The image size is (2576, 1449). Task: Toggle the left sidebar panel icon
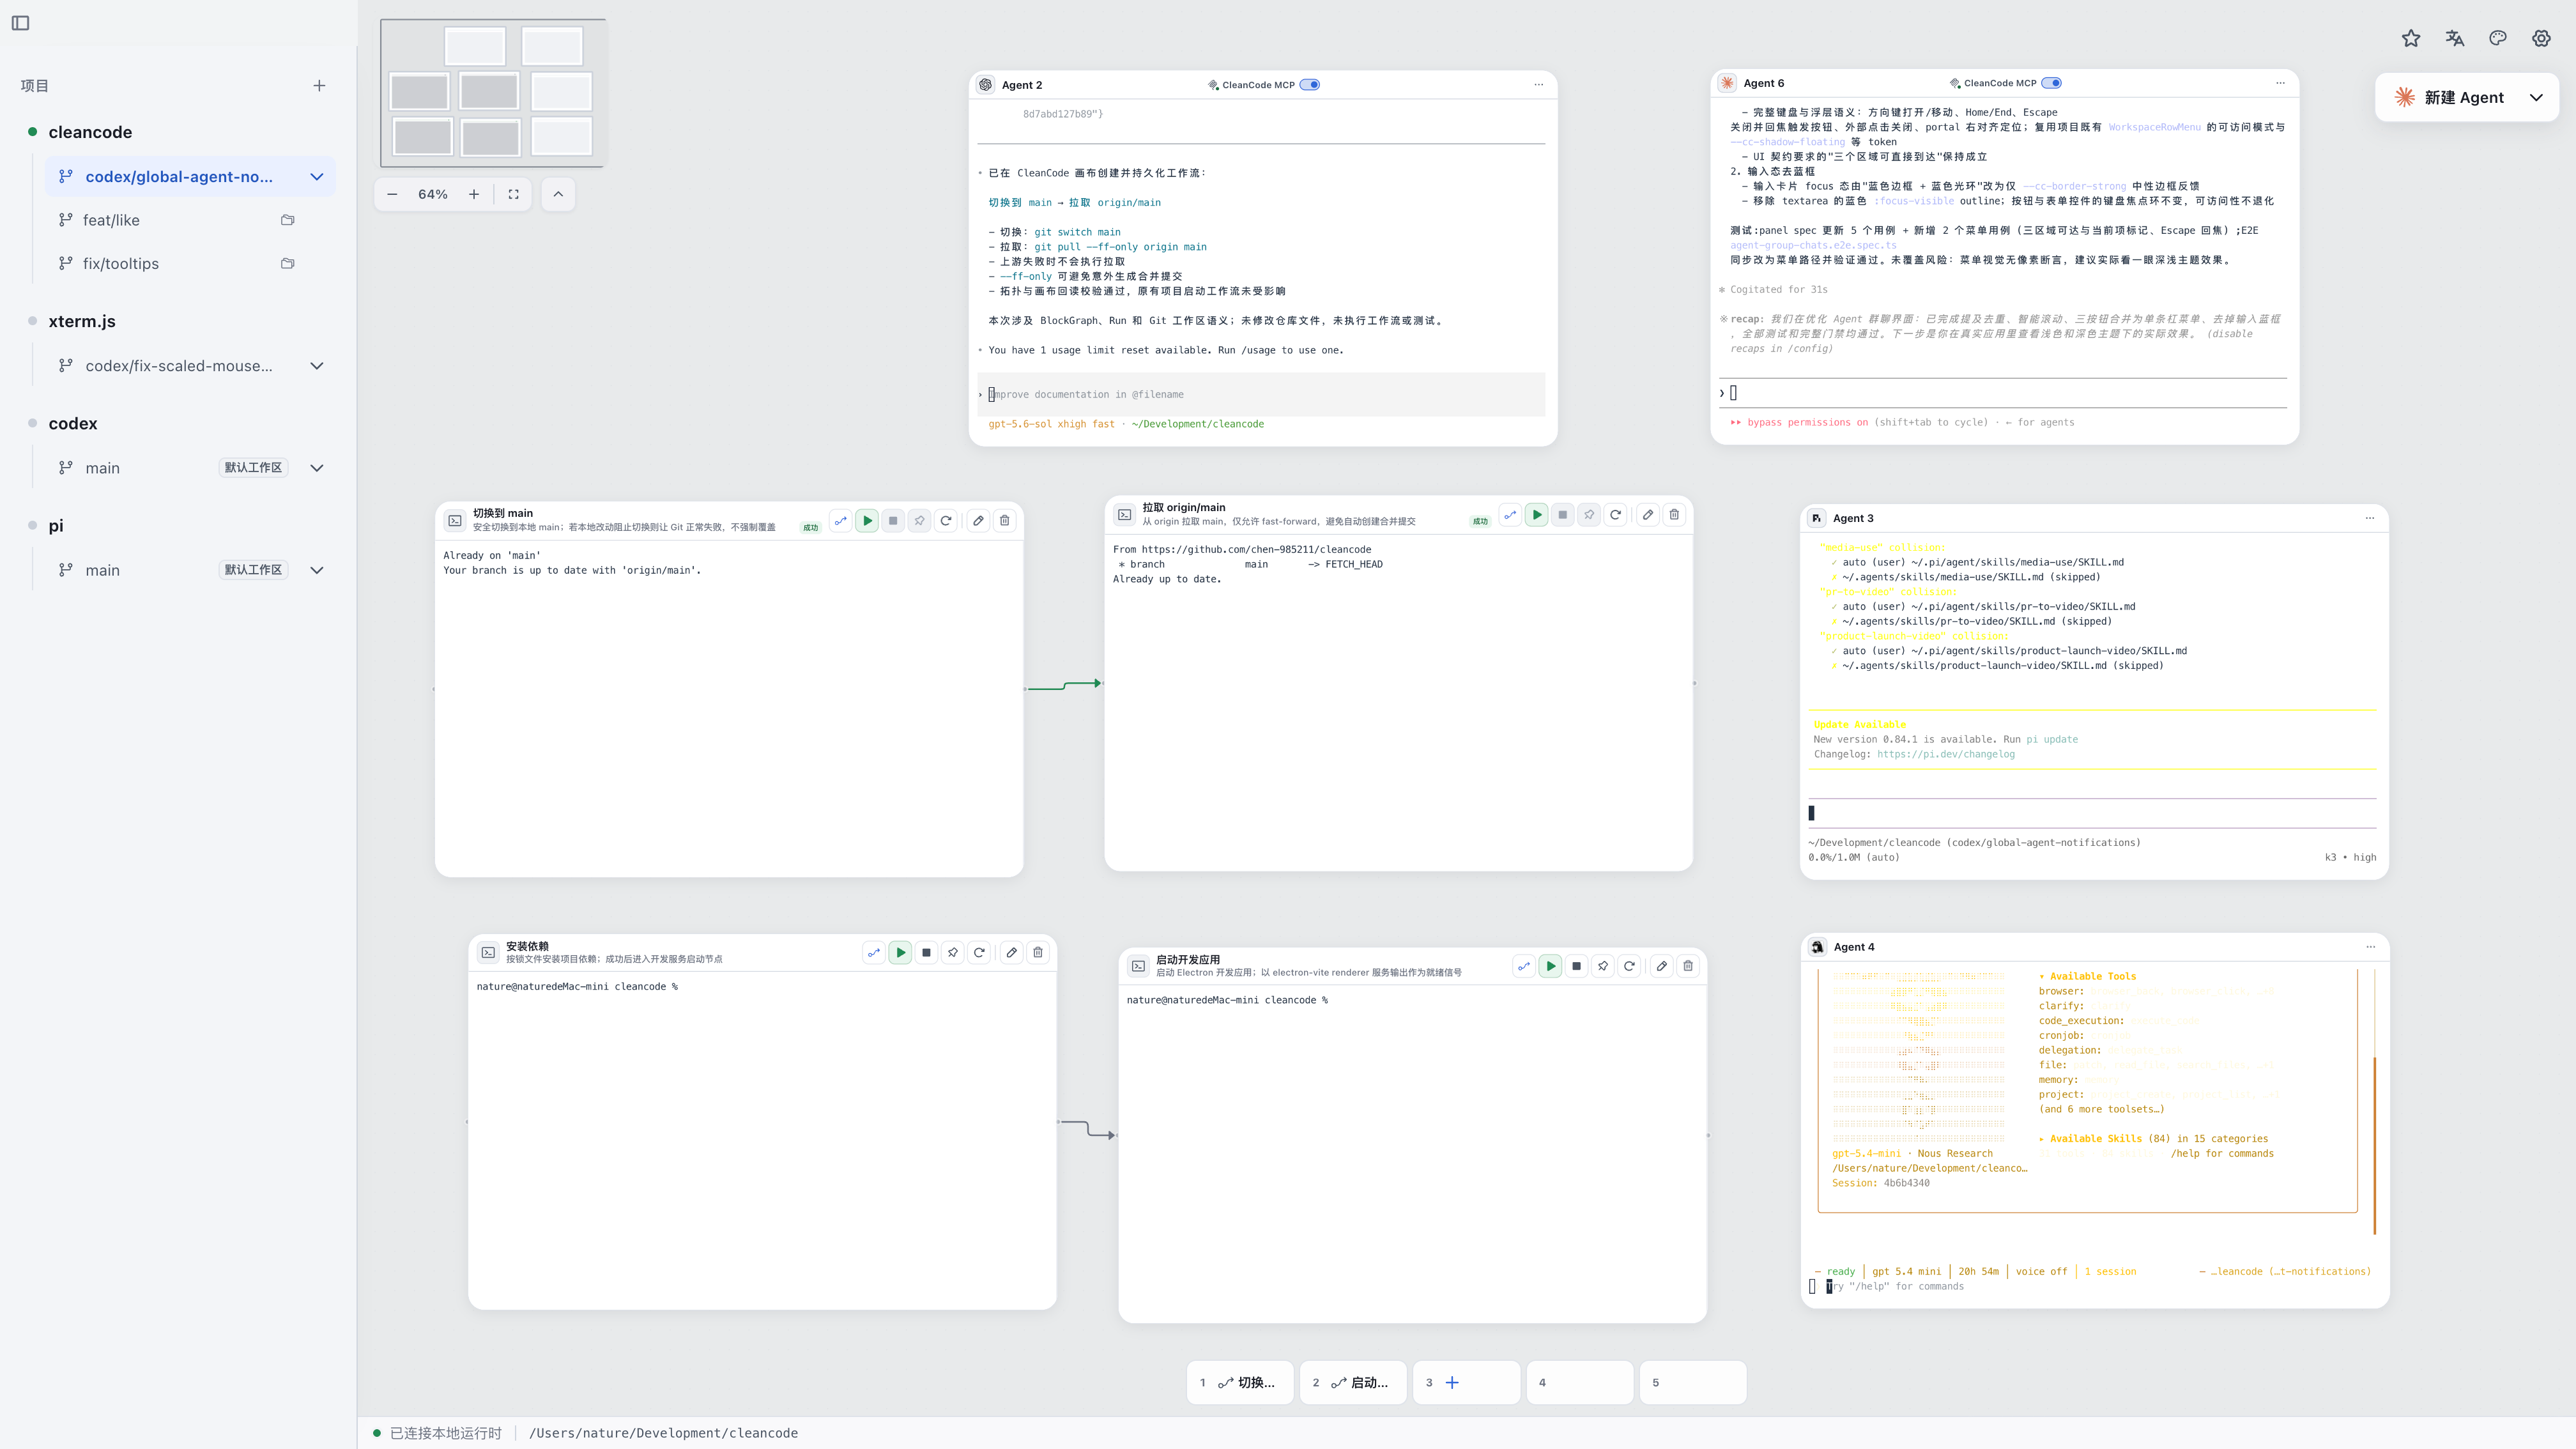(20, 23)
